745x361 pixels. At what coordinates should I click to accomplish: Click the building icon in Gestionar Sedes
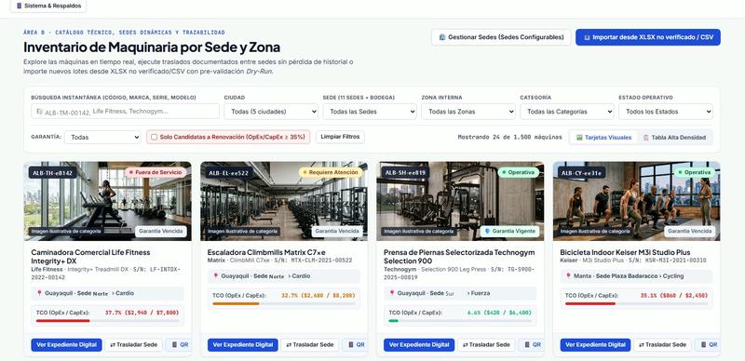point(441,37)
